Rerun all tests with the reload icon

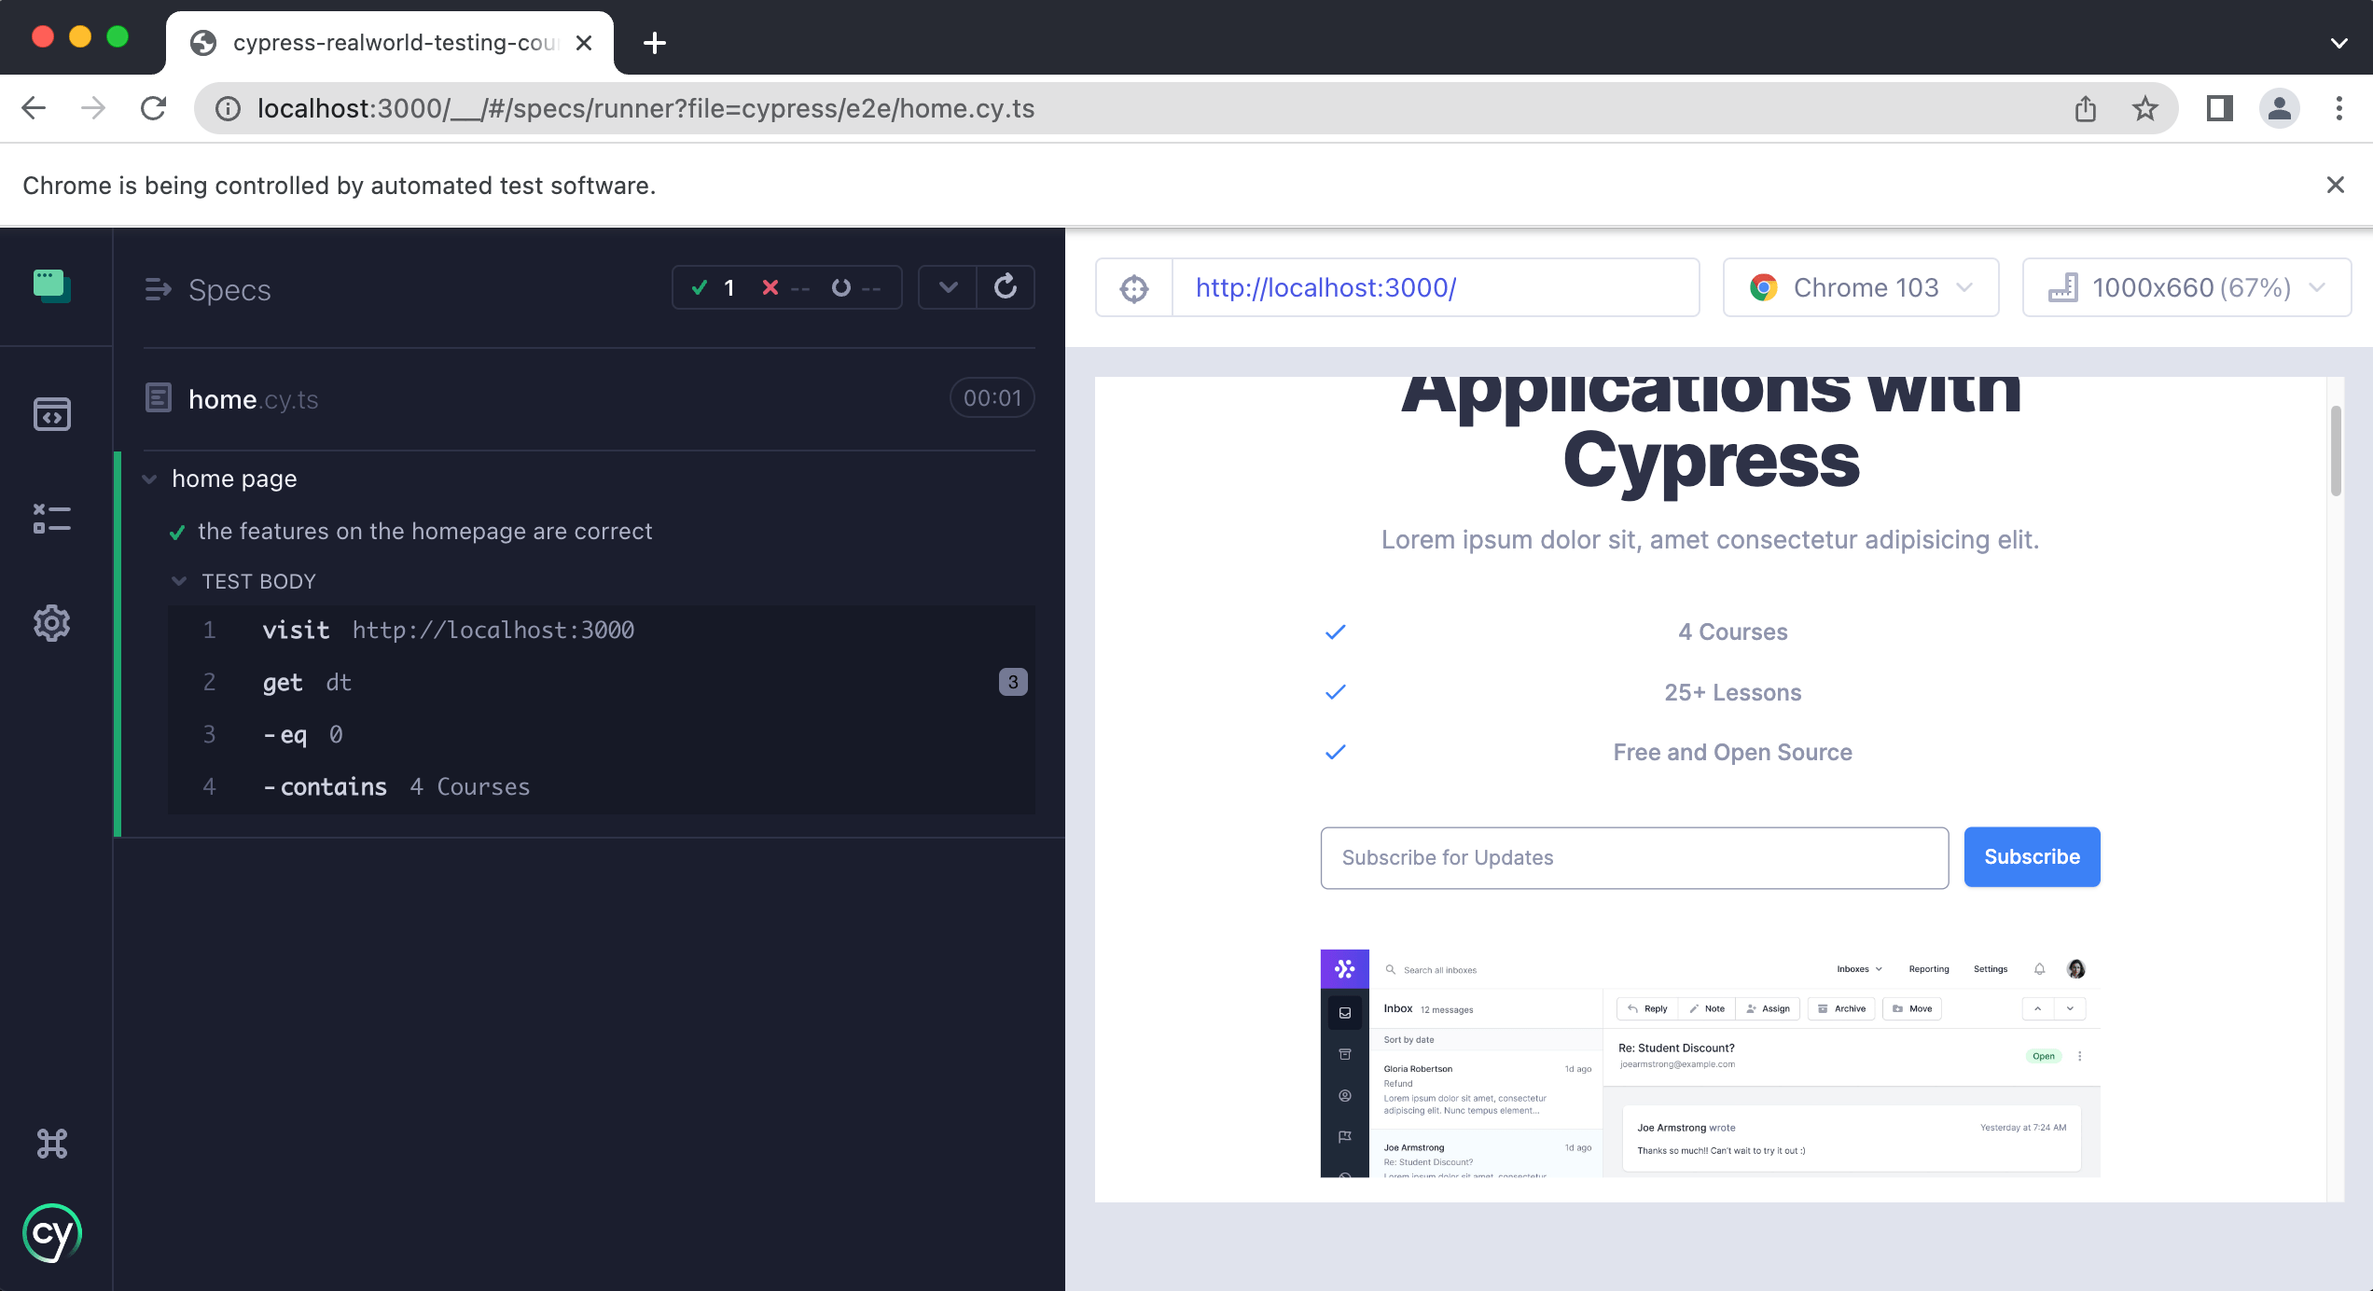coord(1006,287)
